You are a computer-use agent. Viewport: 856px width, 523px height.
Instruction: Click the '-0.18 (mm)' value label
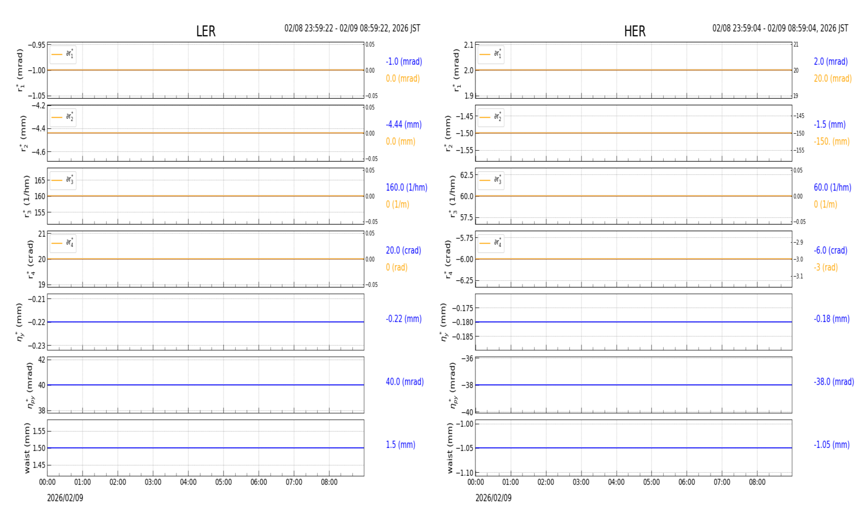point(832,319)
